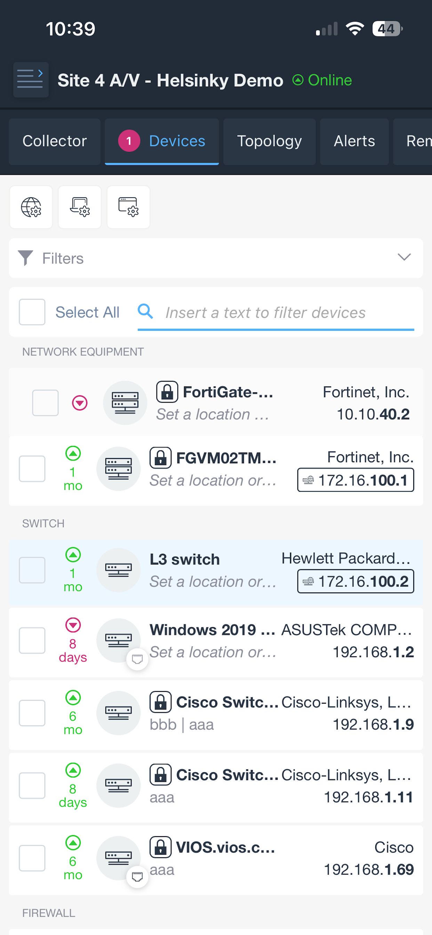Click Set a location for Windows 2019
The width and height of the screenshot is (432, 935).
pyautogui.click(x=213, y=652)
